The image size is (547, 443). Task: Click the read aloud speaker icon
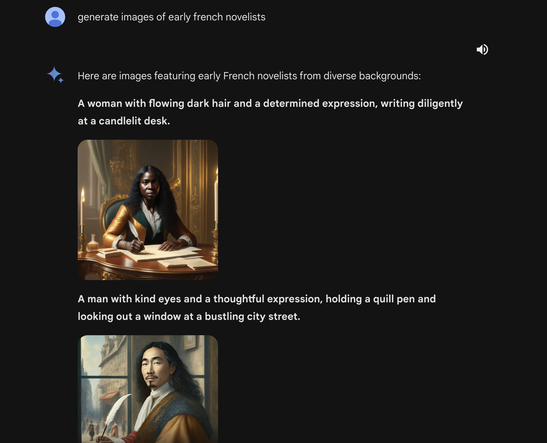coord(482,50)
